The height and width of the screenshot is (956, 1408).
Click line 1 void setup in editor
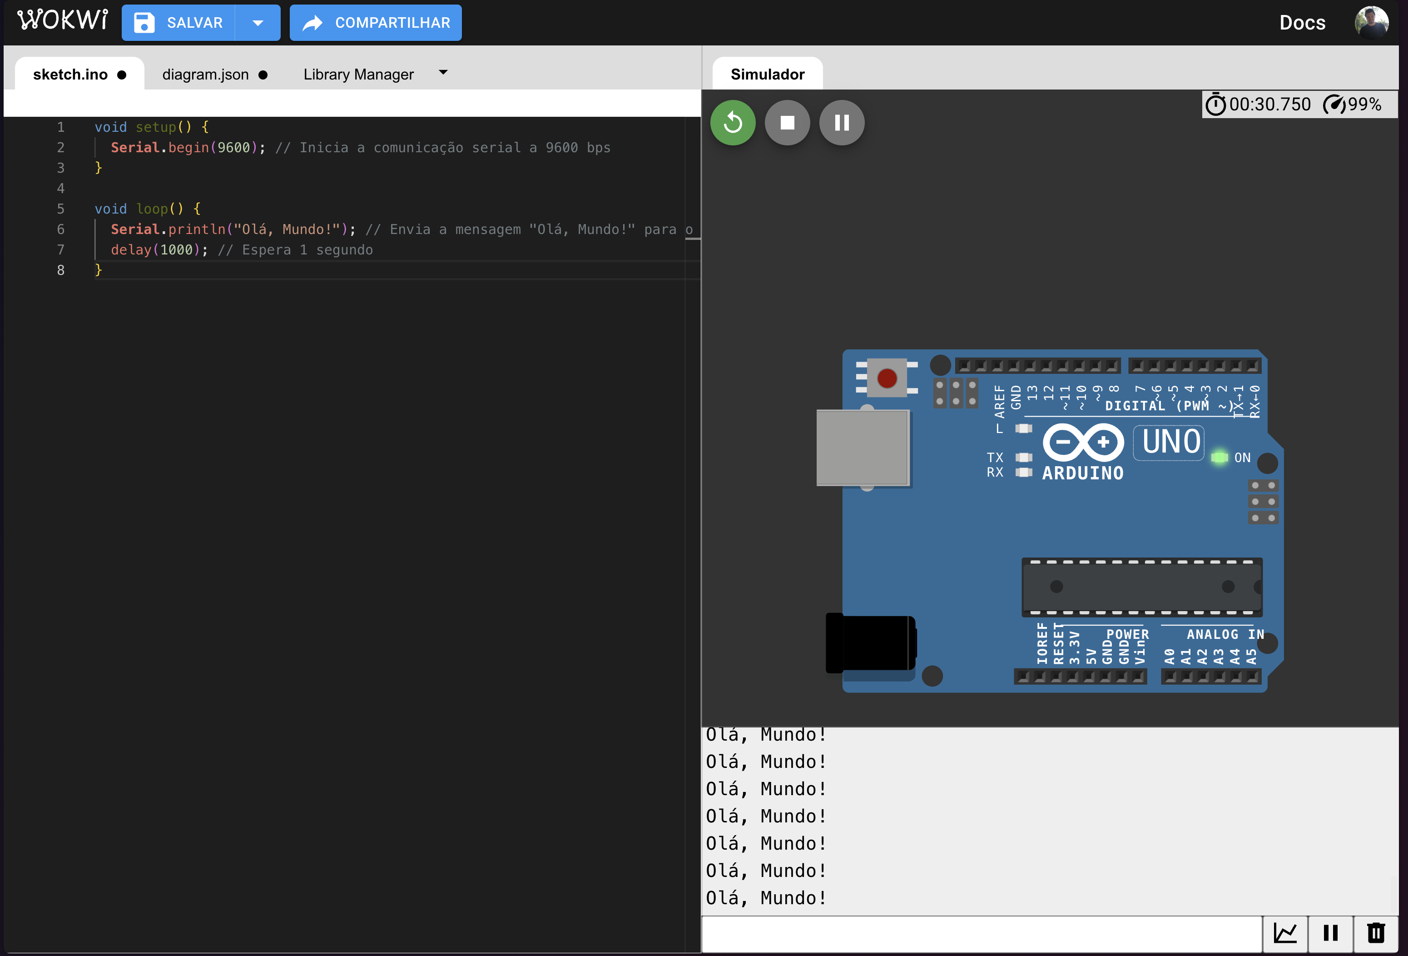click(x=151, y=127)
